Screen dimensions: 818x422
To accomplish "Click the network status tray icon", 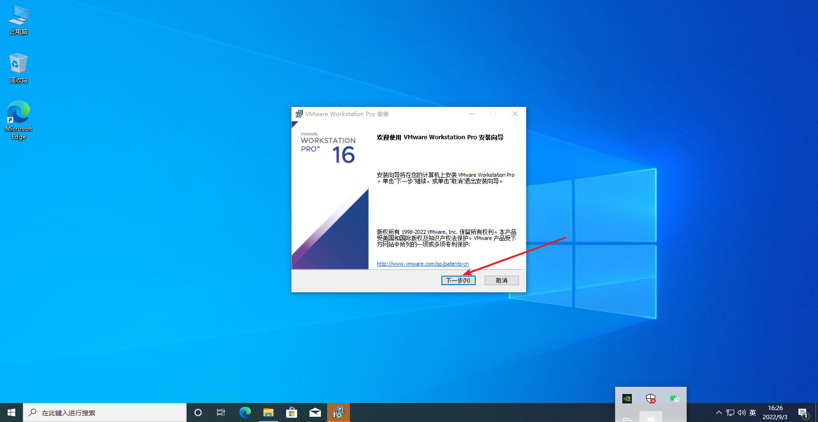I will pyautogui.click(x=730, y=412).
